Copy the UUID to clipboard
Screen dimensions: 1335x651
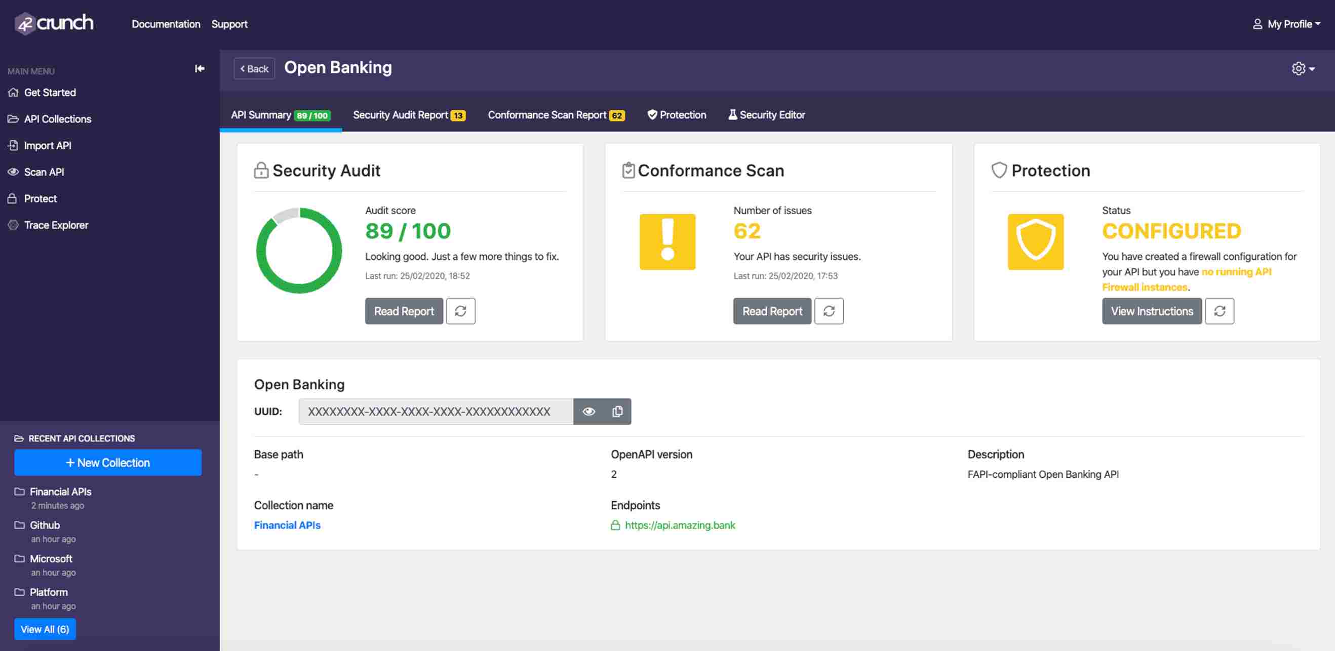(x=617, y=411)
